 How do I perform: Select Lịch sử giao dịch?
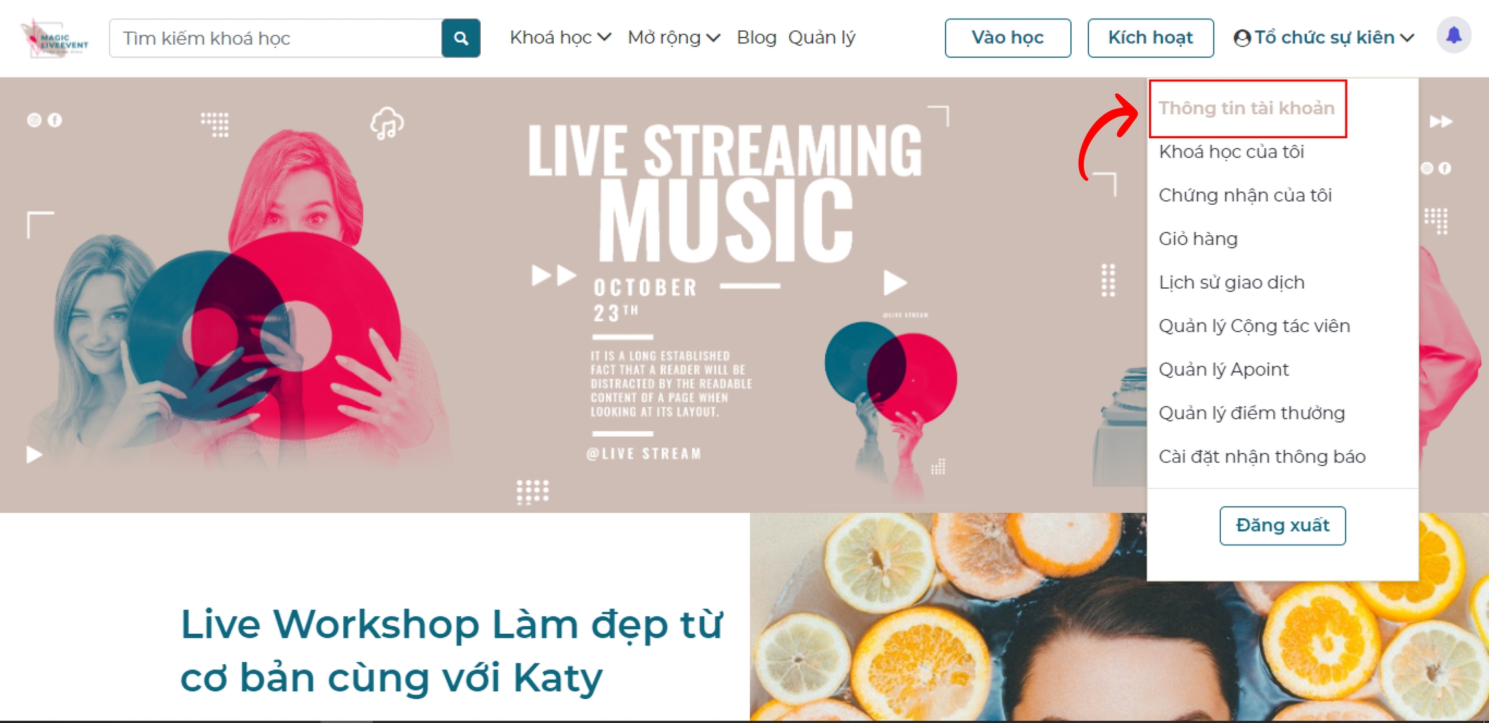click(x=1232, y=282)
